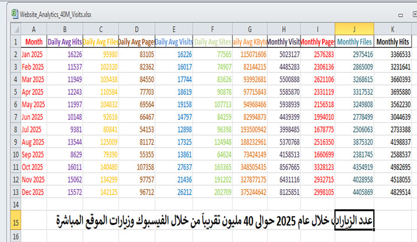Select the highlighted column J header

[x=354, y=29]
